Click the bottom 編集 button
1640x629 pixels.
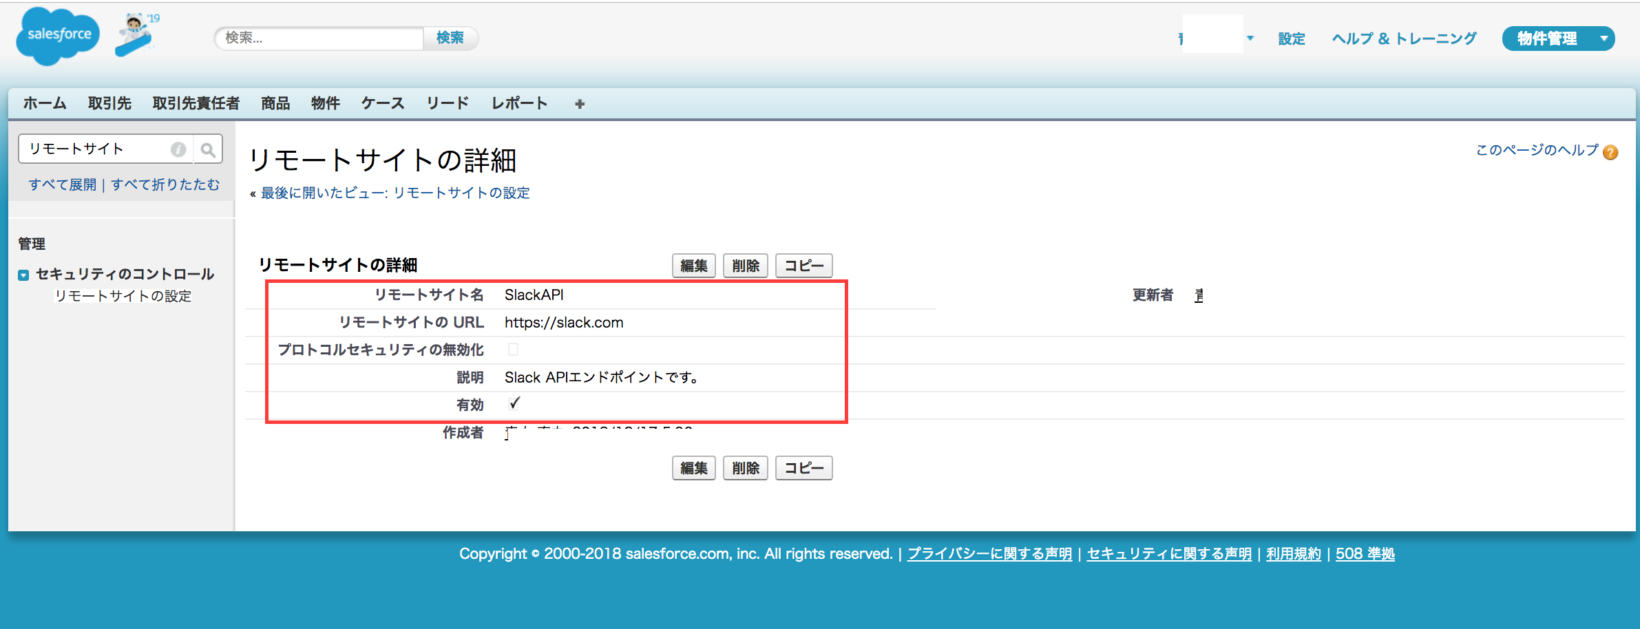(x=694, y=468)
